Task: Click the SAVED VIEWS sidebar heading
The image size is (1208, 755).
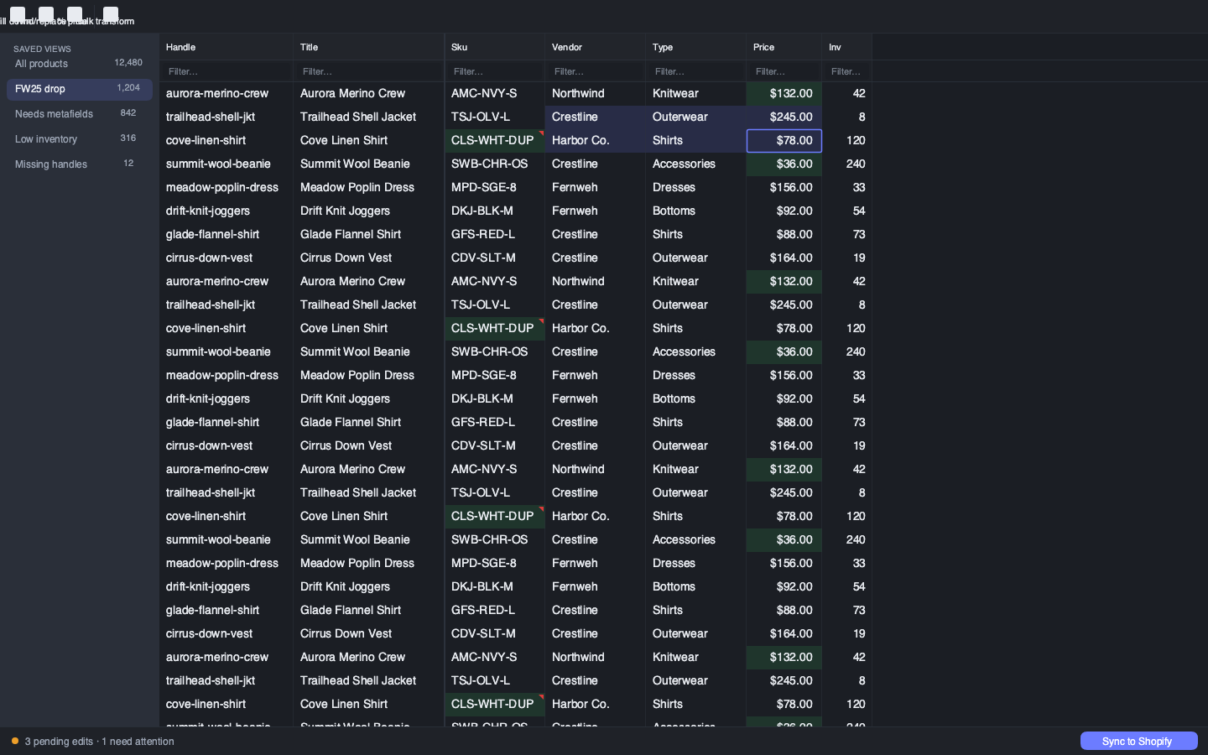Action: pos(42,49)
